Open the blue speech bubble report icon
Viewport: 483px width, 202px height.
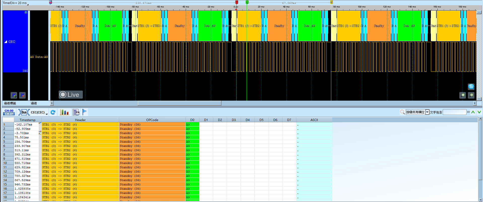[x=471, y=87]
